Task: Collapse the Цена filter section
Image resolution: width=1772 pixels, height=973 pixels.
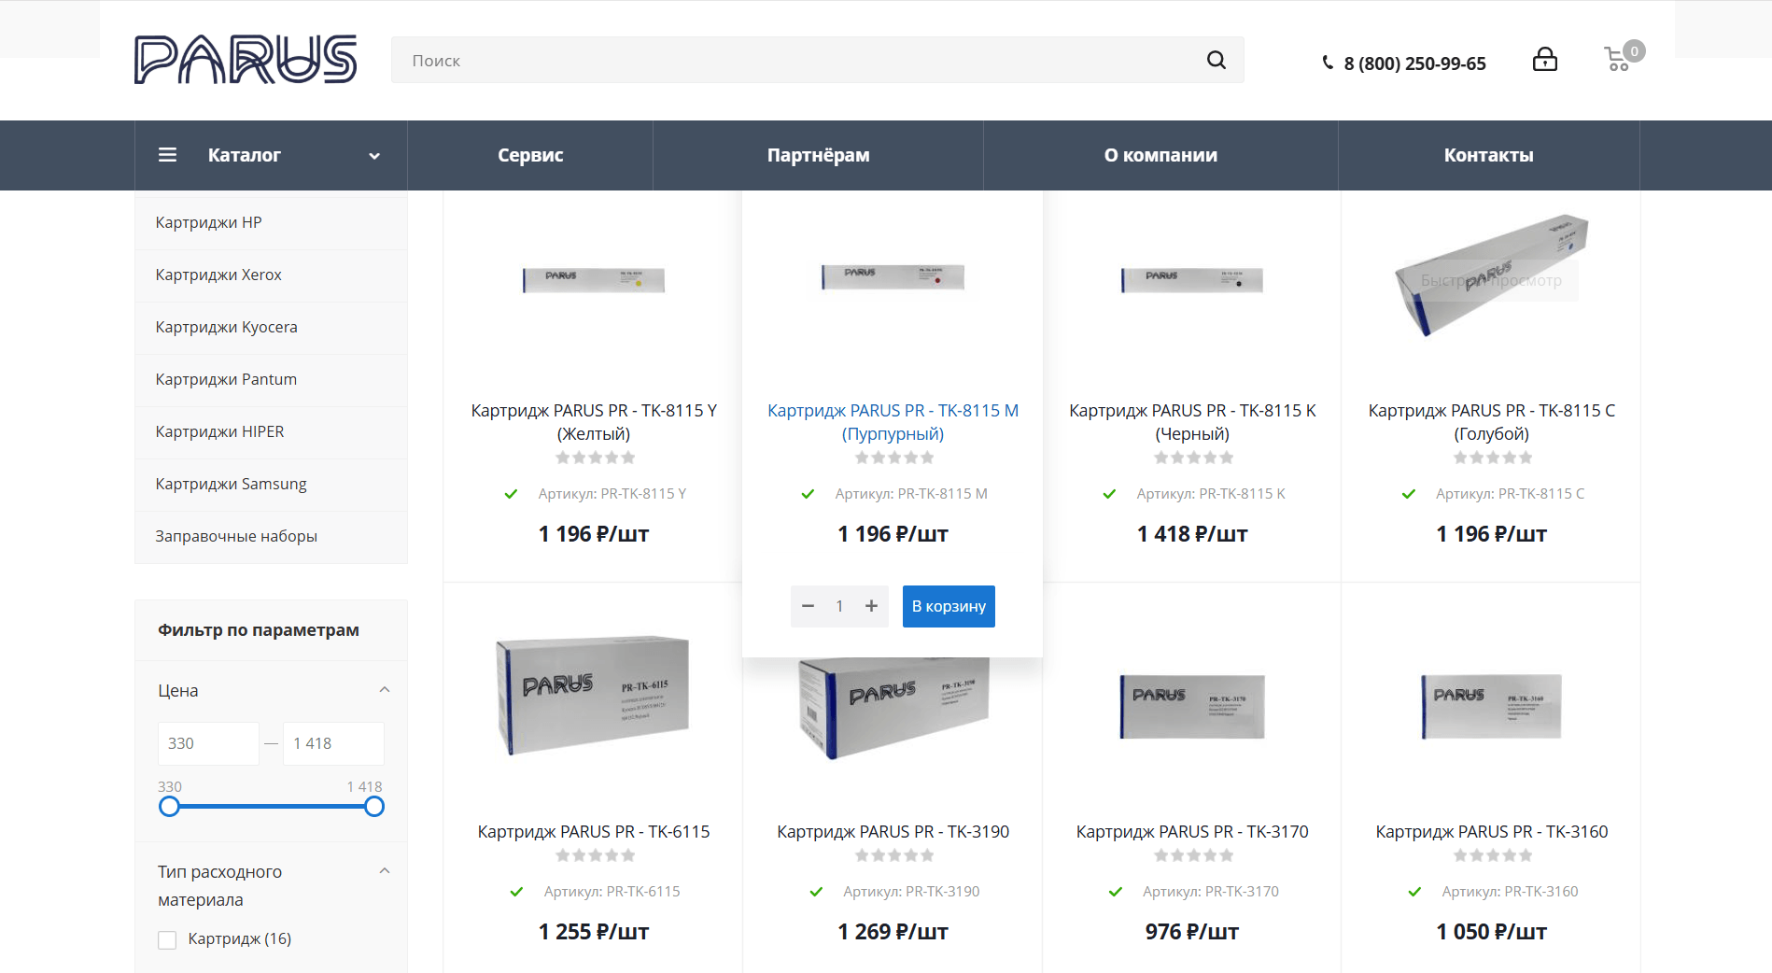Action: point(384,690)
